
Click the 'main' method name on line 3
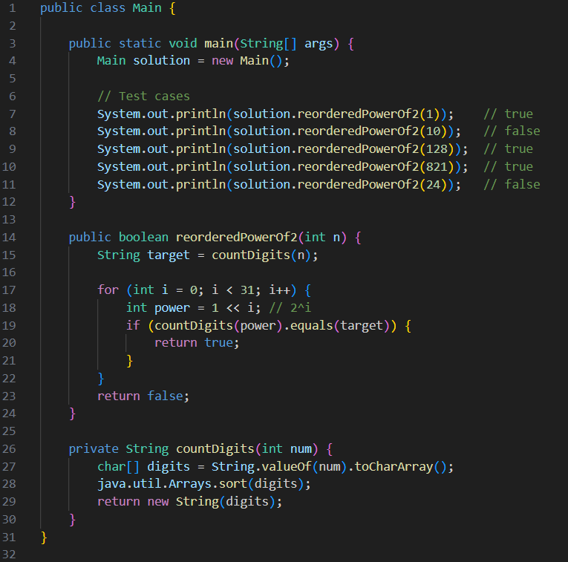tap(218, 44)
